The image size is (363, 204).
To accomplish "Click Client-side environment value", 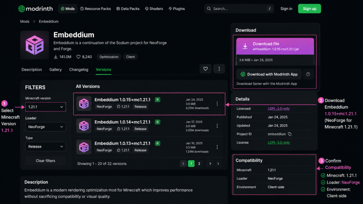I will click(x=276, y=187).
